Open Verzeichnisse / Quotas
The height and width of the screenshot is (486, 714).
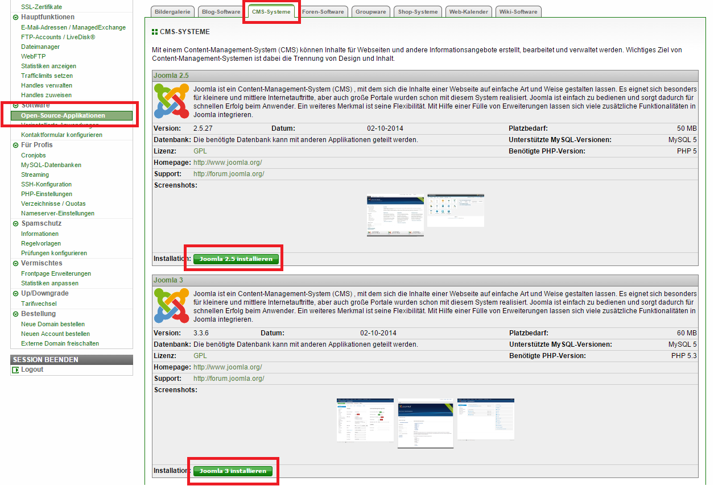click(x=53, y=203)
